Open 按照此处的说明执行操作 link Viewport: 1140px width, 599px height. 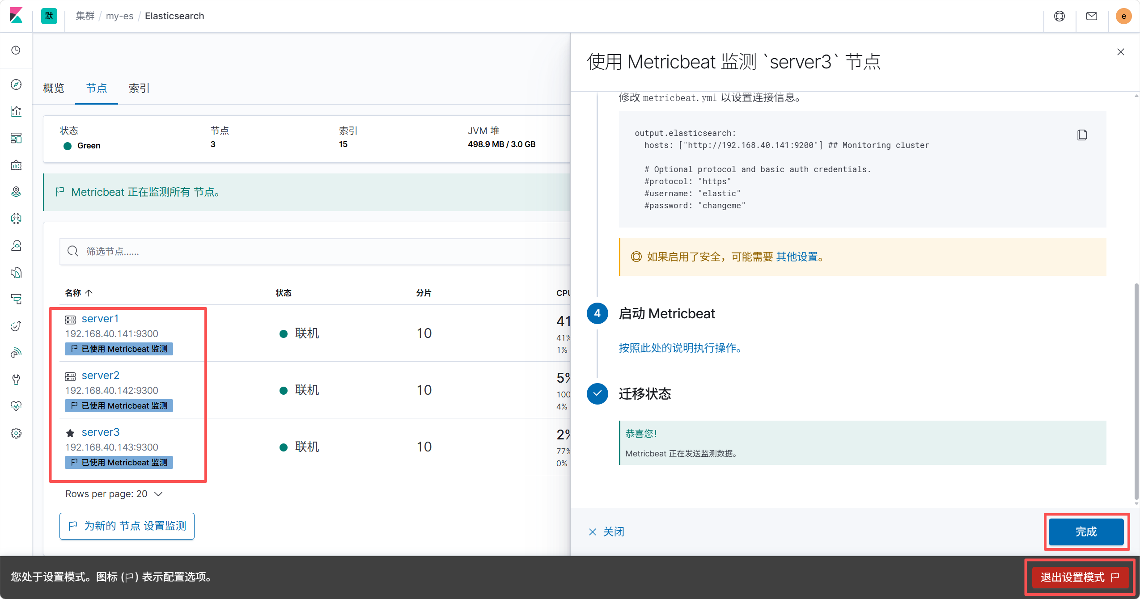pos(680,348)
